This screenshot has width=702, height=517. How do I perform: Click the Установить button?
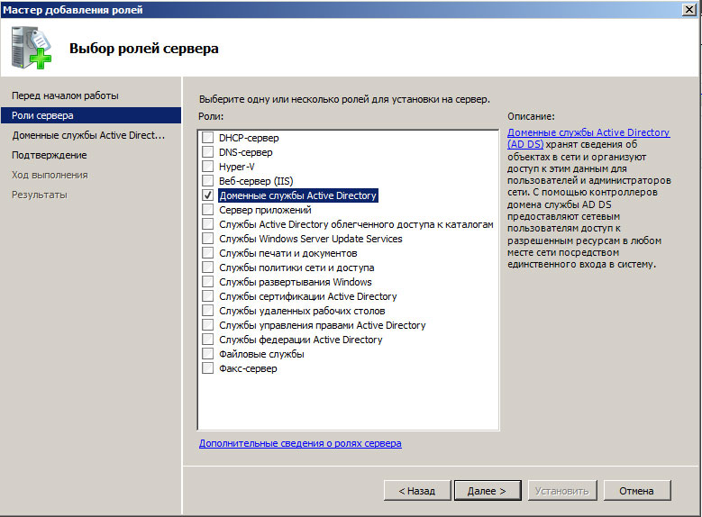click(561, 491)
